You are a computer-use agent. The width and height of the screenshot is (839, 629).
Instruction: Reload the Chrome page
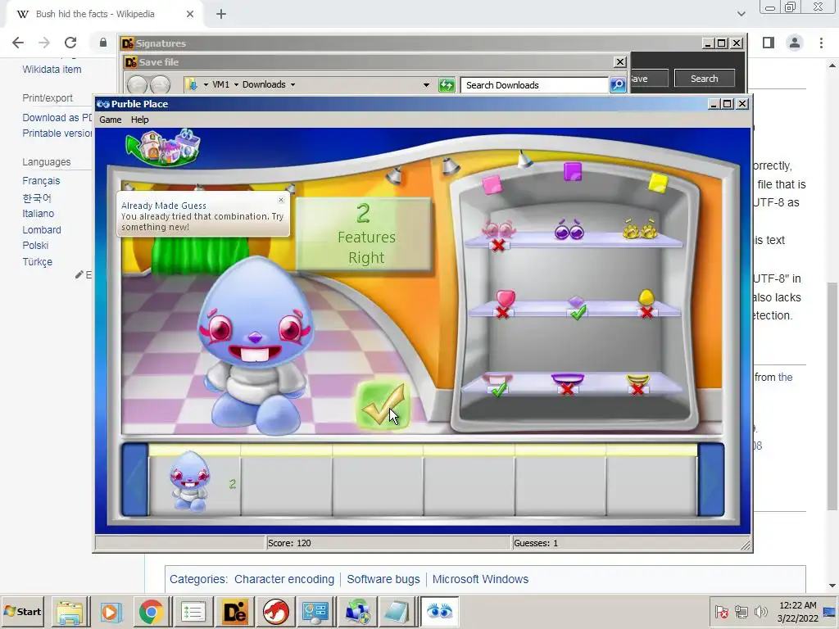point(70,43)
